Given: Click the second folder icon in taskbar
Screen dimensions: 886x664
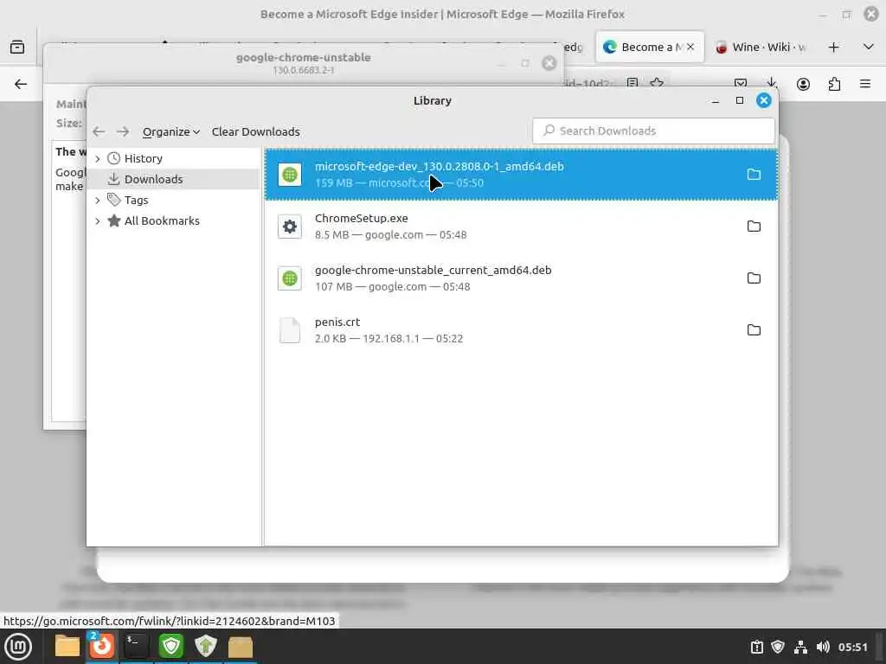Looking at the screenshot, I should [x=241, y=647].
